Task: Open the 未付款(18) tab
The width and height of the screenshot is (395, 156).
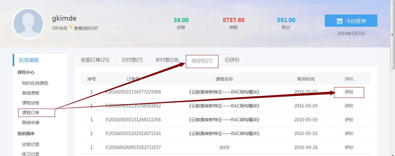Action: 167,60
